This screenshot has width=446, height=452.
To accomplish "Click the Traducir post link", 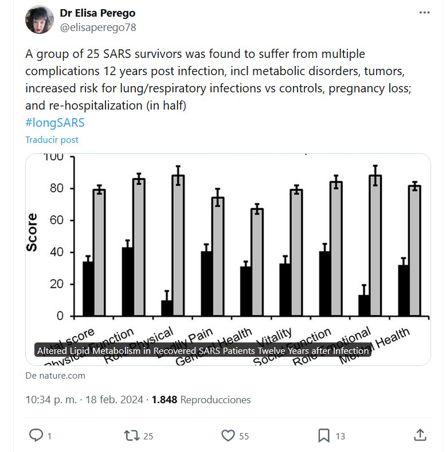I will (52, 140).
